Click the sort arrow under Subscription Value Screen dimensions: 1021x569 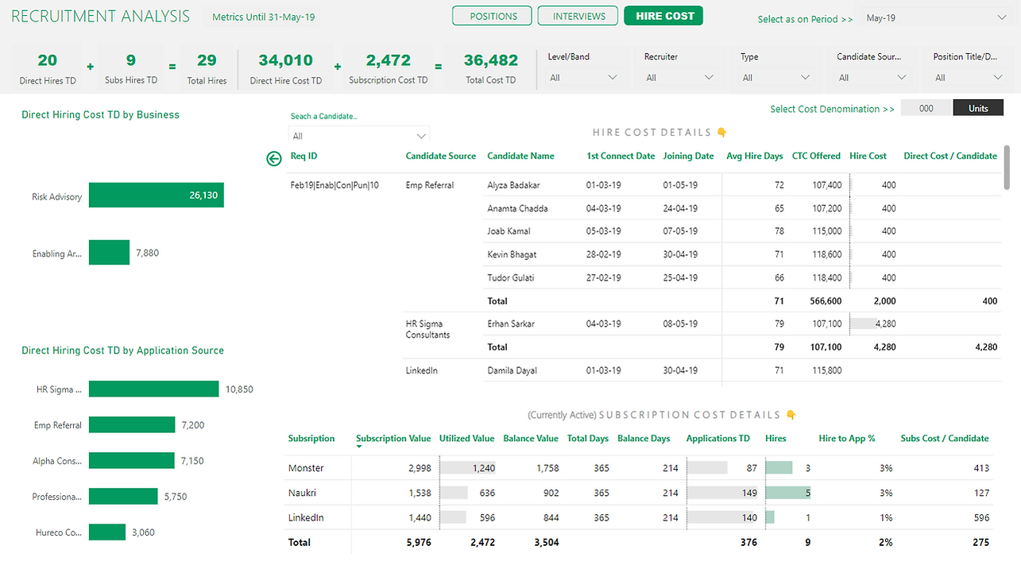point(359,447)
